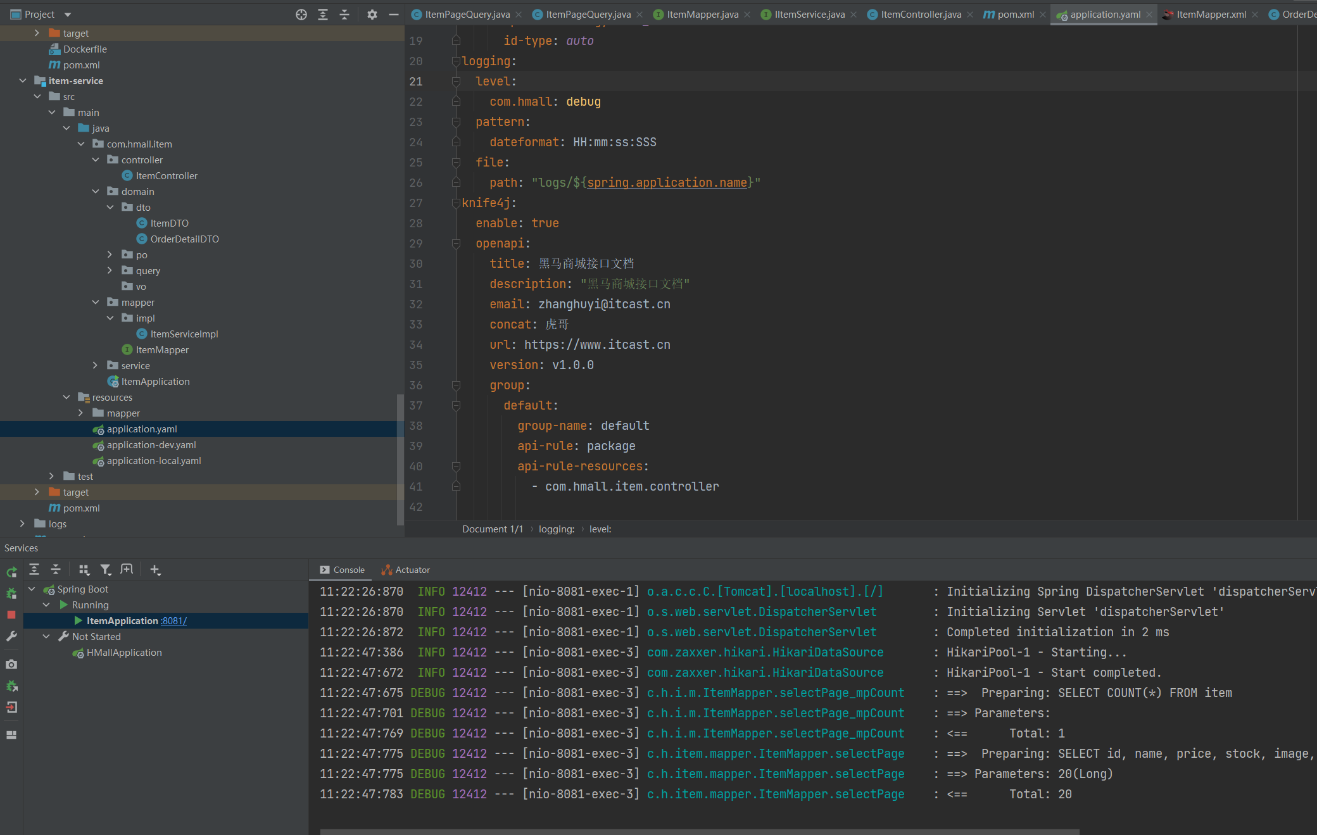Fold the openapi block at line 29

click(456, 244)
